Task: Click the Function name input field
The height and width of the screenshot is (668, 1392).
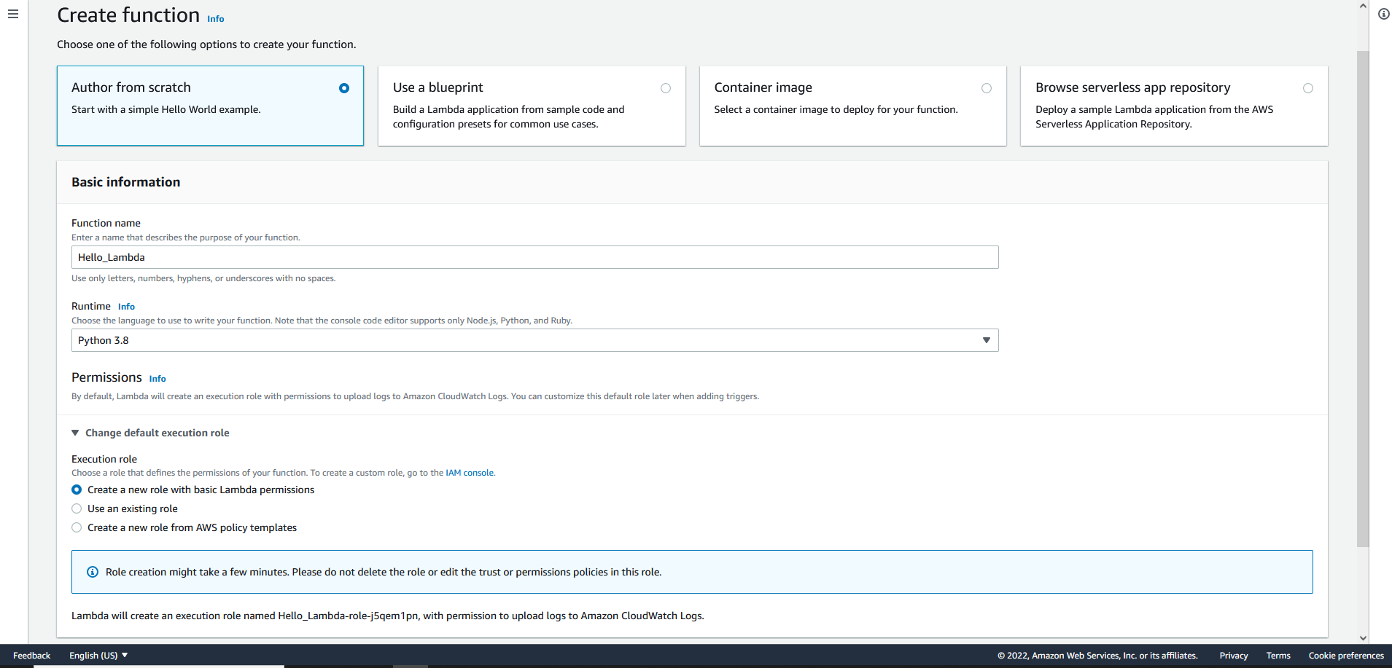Action: coord(535,257)
